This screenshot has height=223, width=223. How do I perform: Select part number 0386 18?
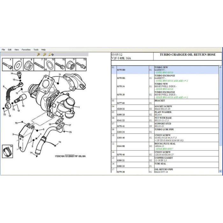(x=121, y=115)
